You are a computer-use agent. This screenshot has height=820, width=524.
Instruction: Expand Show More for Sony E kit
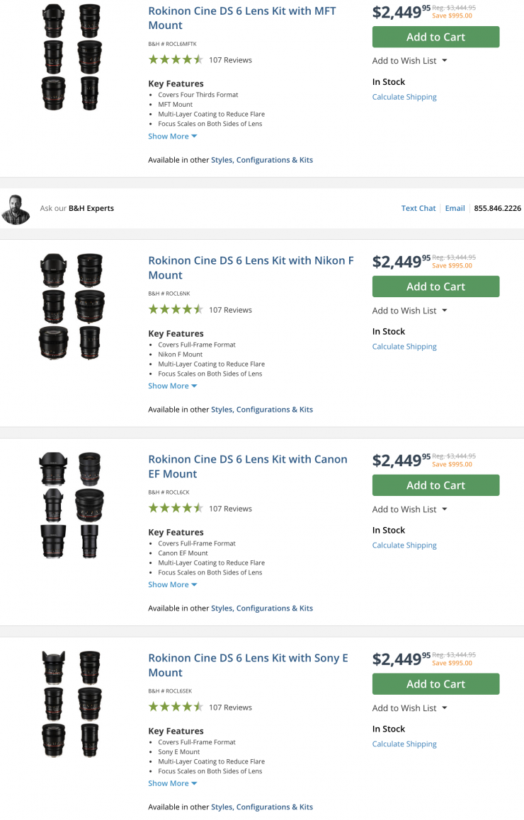tap(172, 784)
